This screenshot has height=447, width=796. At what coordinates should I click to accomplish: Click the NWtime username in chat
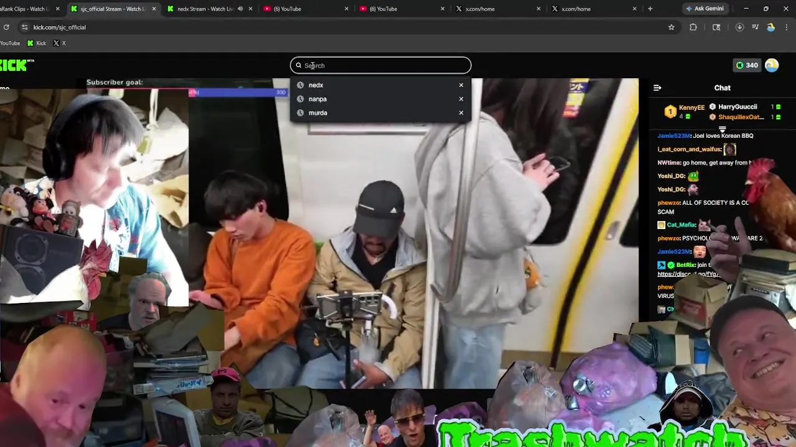[x=669, y=163]
